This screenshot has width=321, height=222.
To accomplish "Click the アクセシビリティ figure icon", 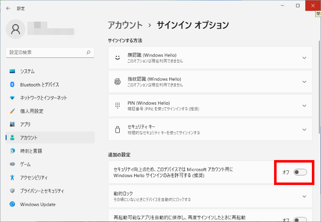I will pyautogui.click(x=12, y=178).
